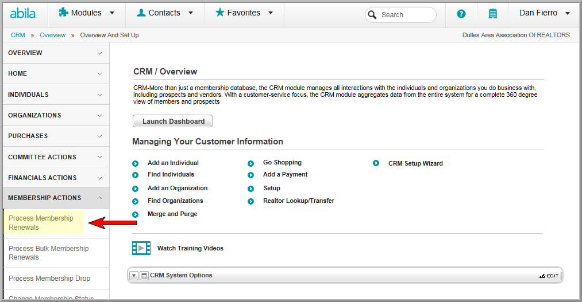Click bullet icon beside Add an Individual
Viewport: 582px width, 302px height.
136,163
